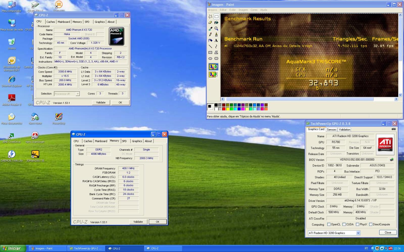This screenshot has width=404, height=252.
Task: Open the Iniciar start menu
Action: 13,248
